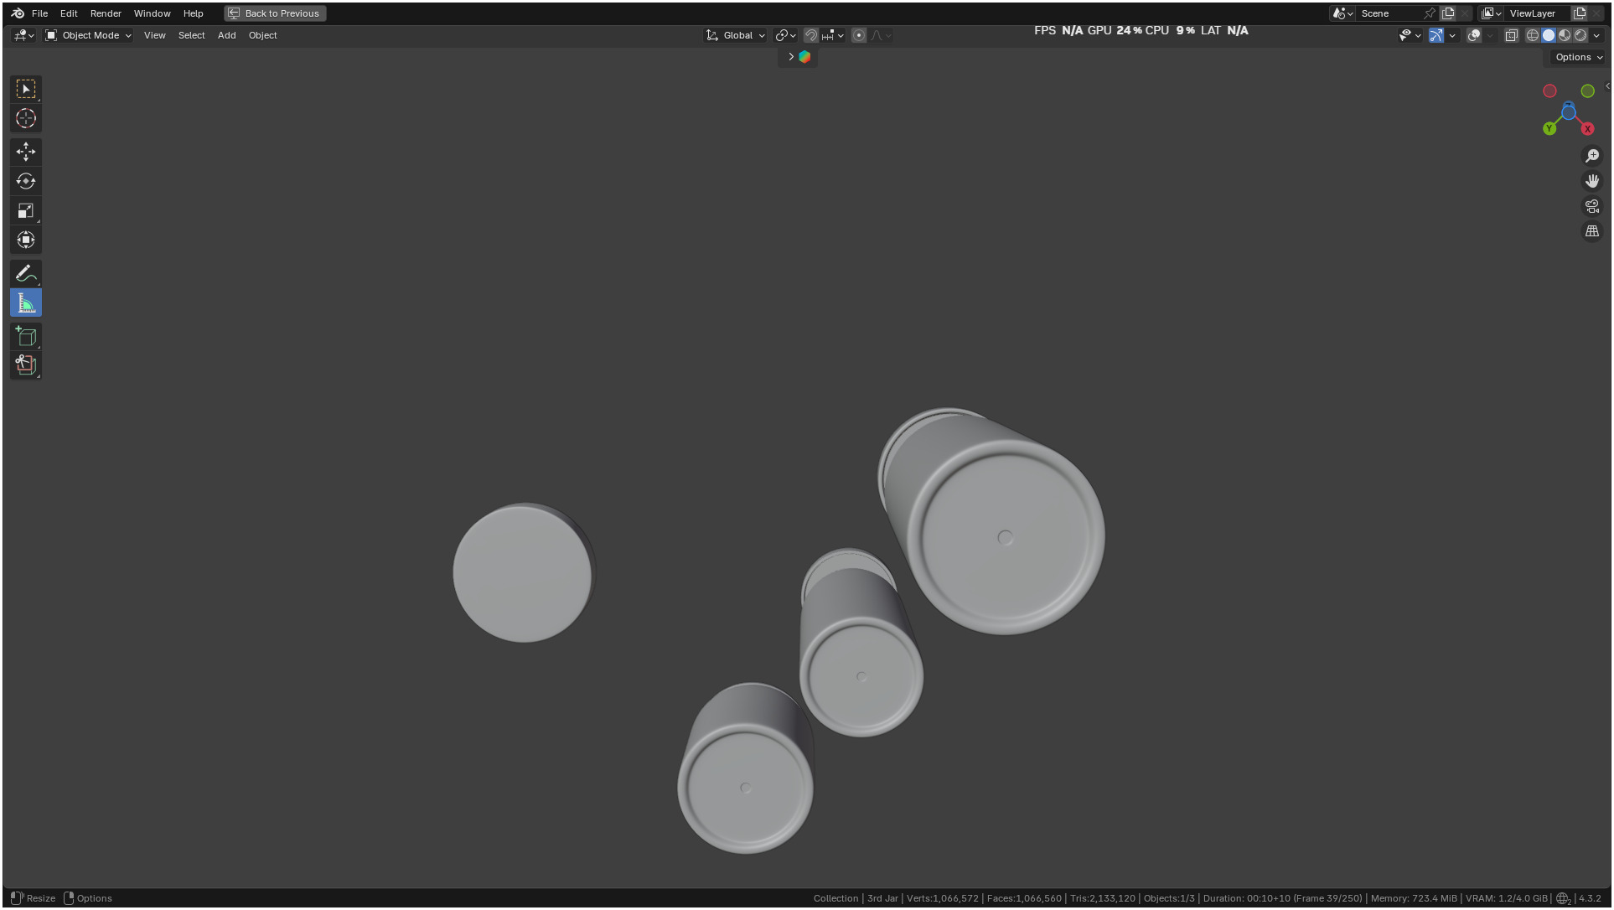Activate the Annotate pencil tool
Screen dimensions: 1614x910
click(26, 273)
